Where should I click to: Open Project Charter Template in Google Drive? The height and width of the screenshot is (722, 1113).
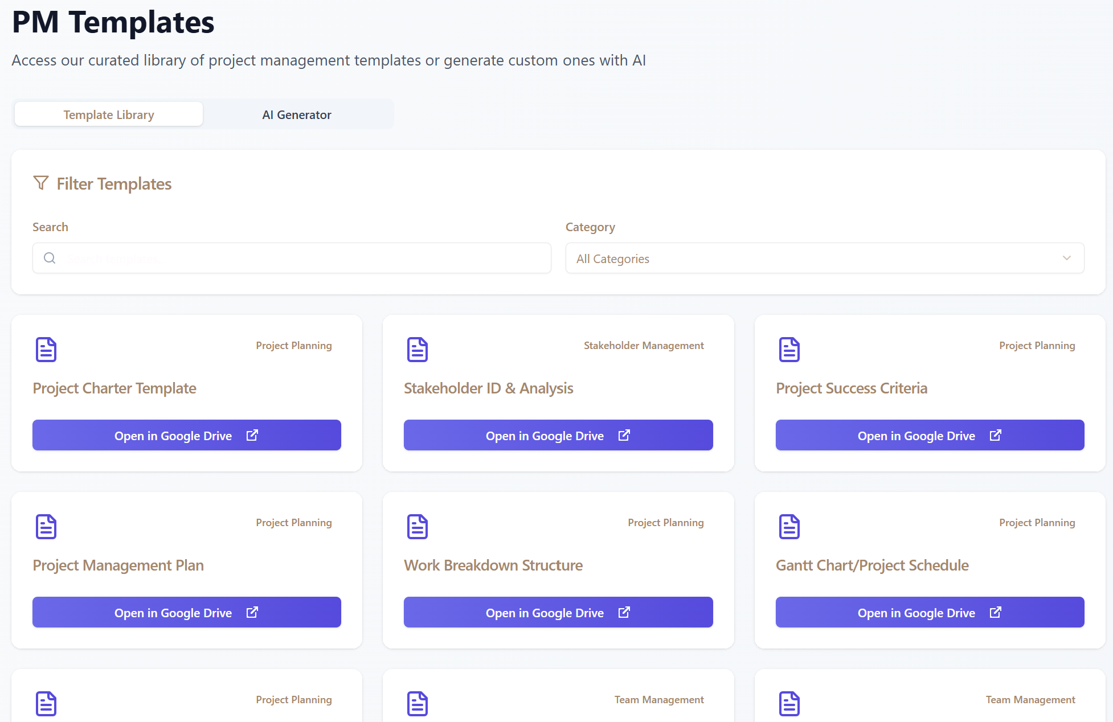click(186, 436)
